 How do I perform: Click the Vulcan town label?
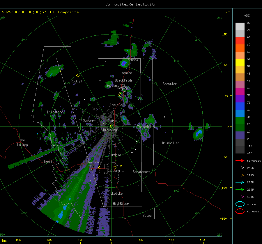coord(148,216)
